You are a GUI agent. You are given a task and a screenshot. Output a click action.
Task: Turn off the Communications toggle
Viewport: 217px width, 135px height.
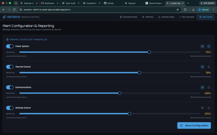(10, 87)
